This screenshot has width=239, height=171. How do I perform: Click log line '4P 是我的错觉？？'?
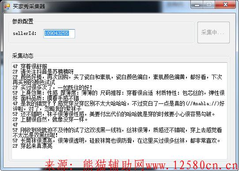point(118,106)
